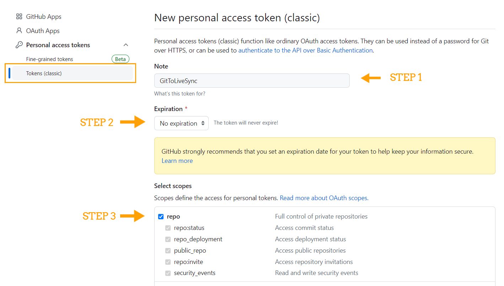Toggle the repo_deployment checkbox
504x286 pixels.
(x=168, y=239)
